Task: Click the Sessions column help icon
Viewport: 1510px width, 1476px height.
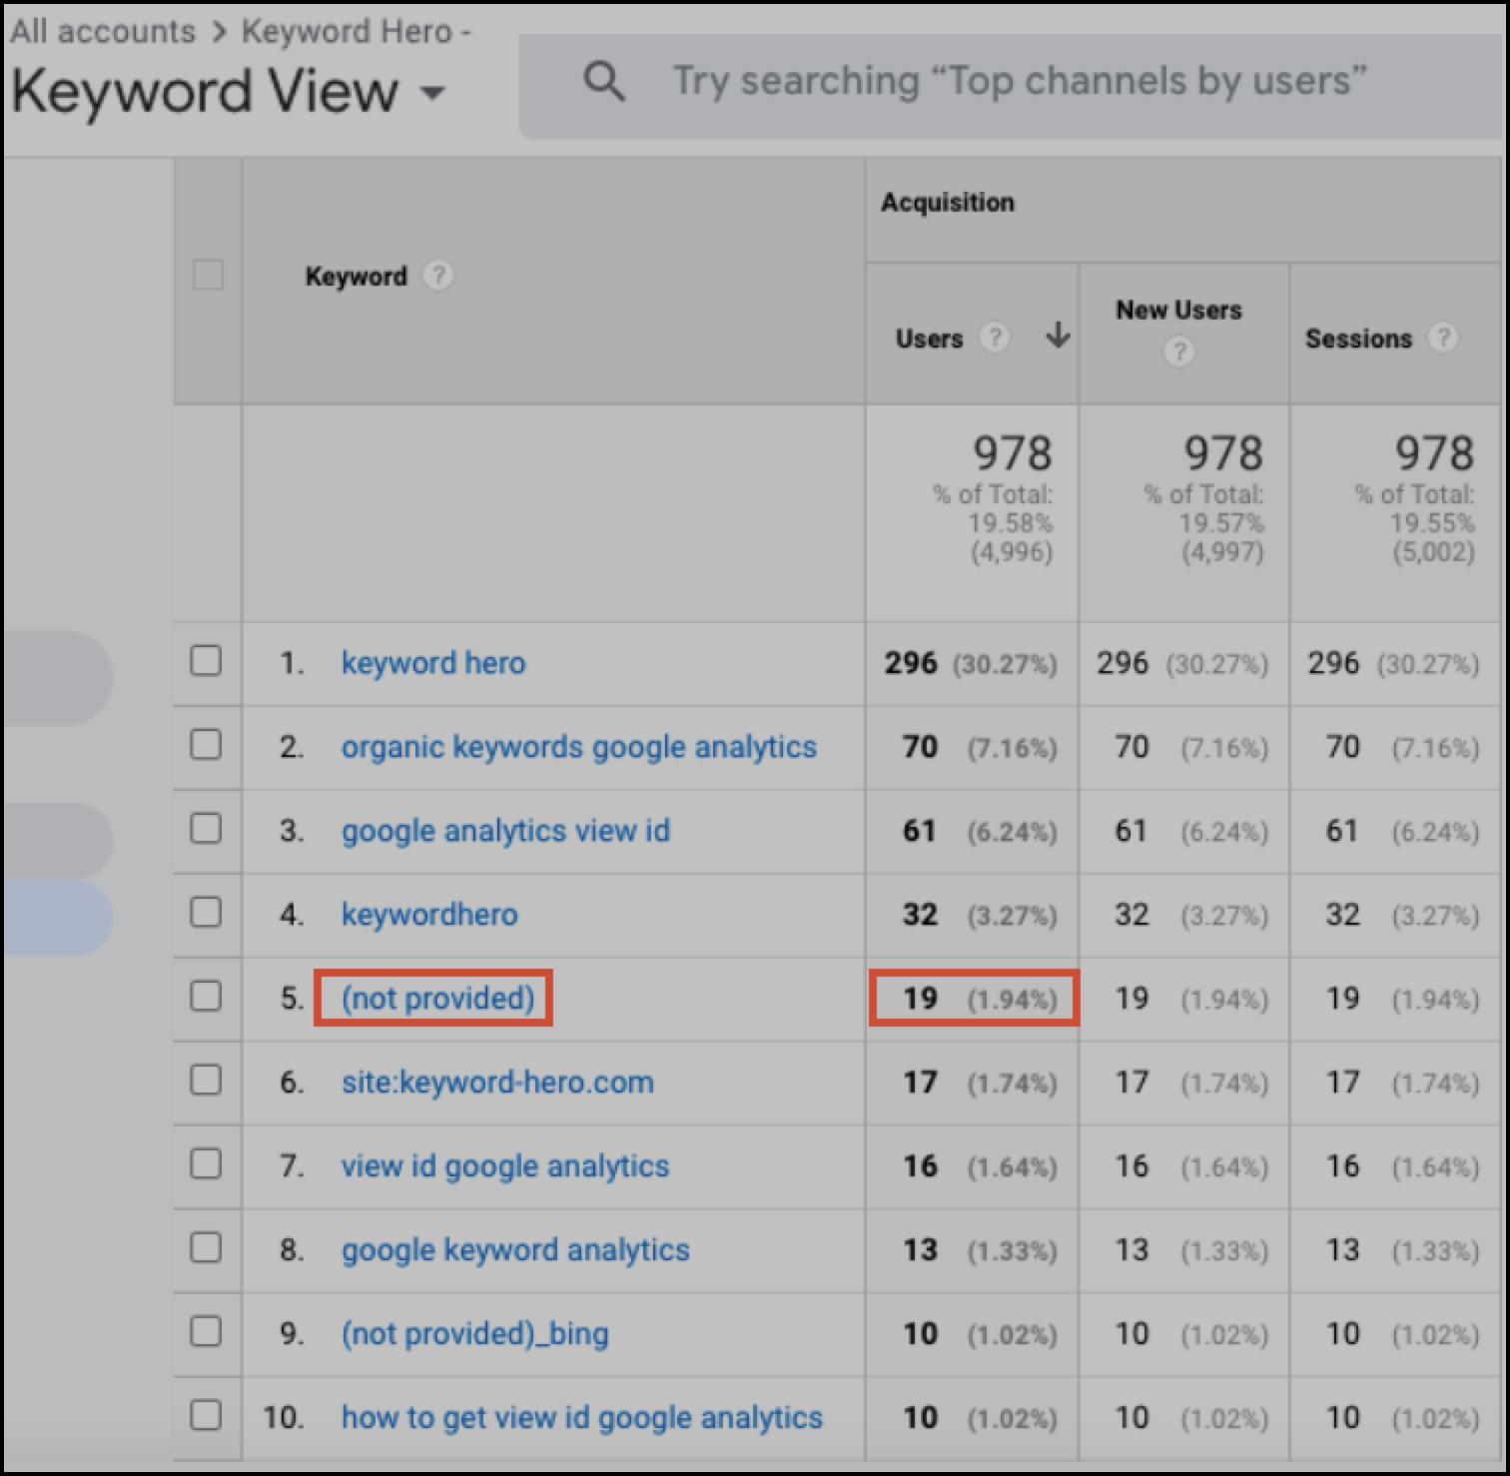Action: (x=1444, y=338)
